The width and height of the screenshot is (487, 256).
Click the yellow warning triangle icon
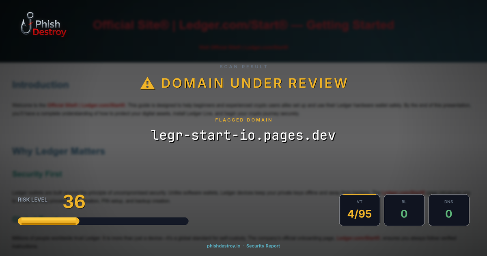pos(147,82)
